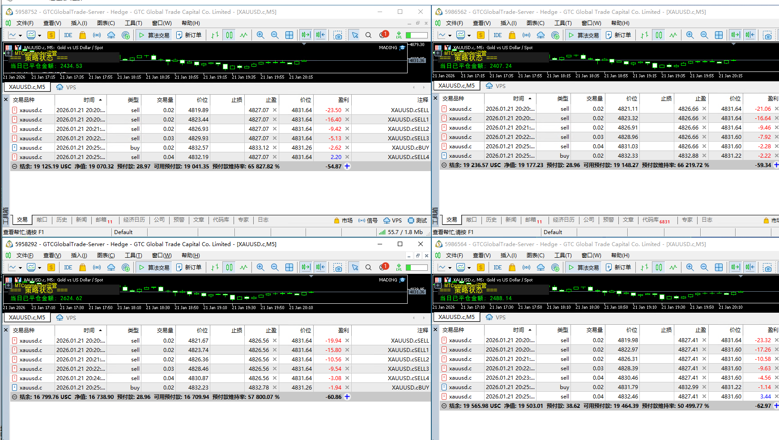Expand MTCommander plus box in window 5958292 chart
The height and width of the screenshot is (440, 779).
point(8,285)
